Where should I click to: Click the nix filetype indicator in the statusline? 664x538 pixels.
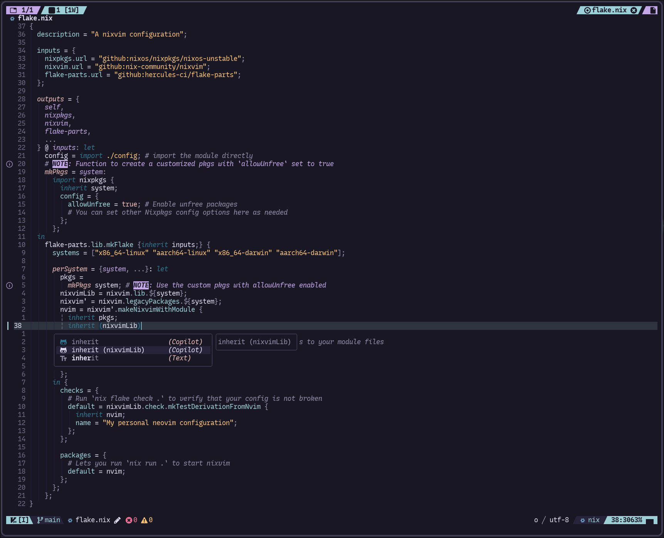pyautogui.click(x=590, y=520)
